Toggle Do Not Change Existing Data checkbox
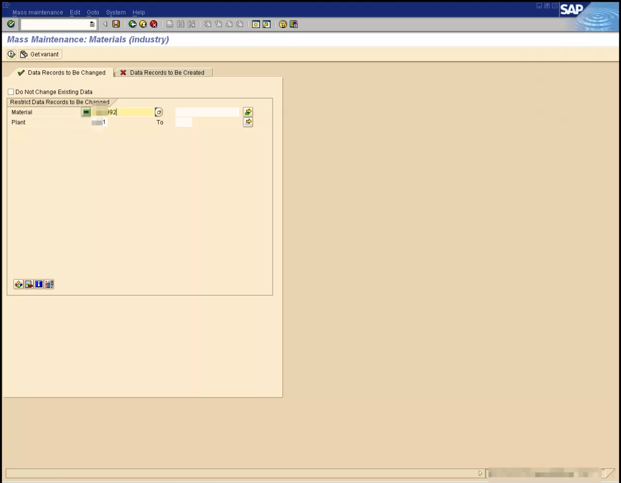621x483 pixels. click(x=11, y=92)
